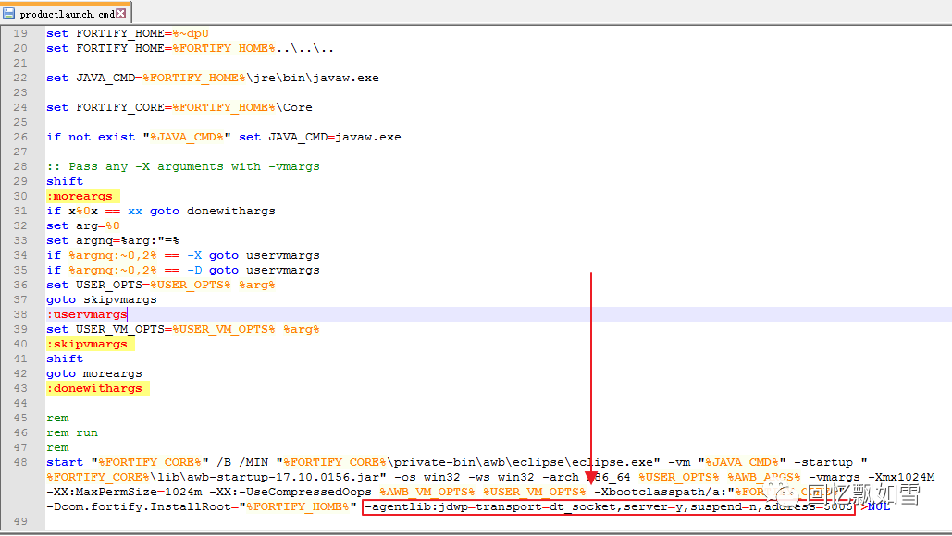Click line number 30 in the margin

pyautogui.click(x=20, y=196)
